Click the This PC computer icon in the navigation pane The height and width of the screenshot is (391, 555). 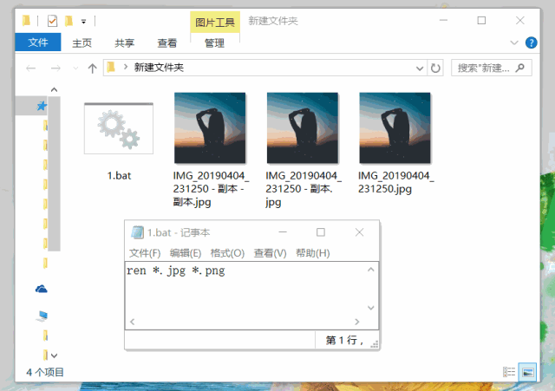42,316
